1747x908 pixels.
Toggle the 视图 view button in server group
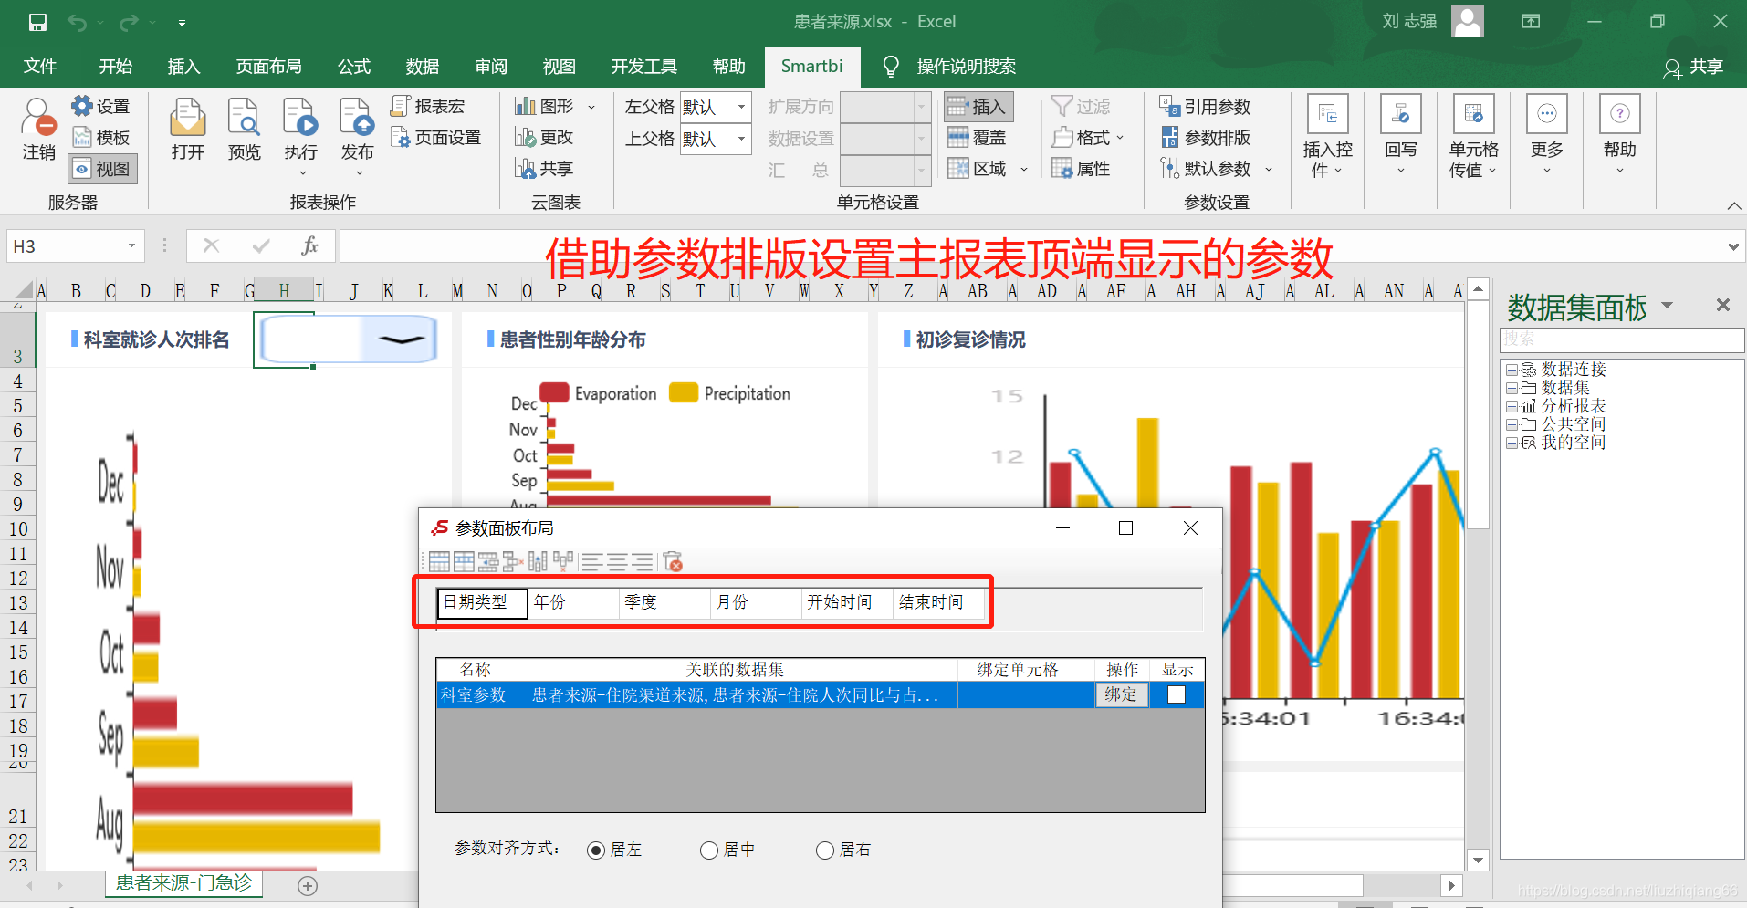tap(102, 169)
